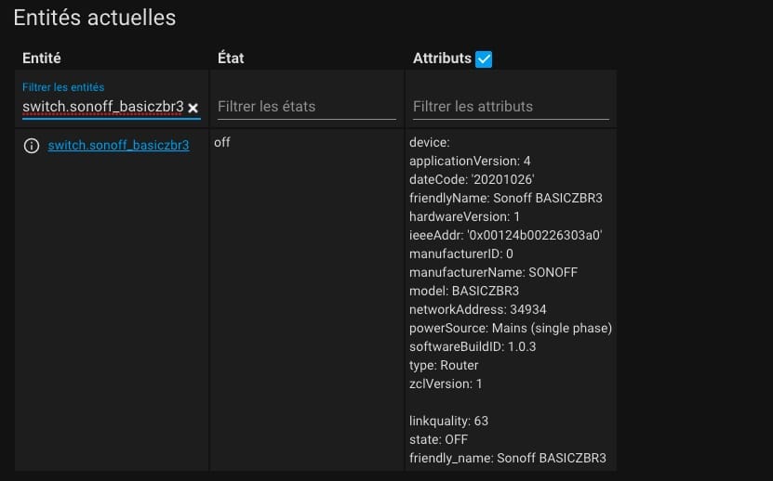Click the softwareBuildID: 1.0.3 line
Screen dimensions: 773x481
473,346
